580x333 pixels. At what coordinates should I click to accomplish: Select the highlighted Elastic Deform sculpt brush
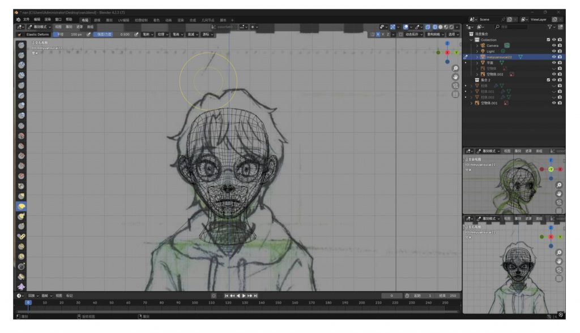click(21, 206)
